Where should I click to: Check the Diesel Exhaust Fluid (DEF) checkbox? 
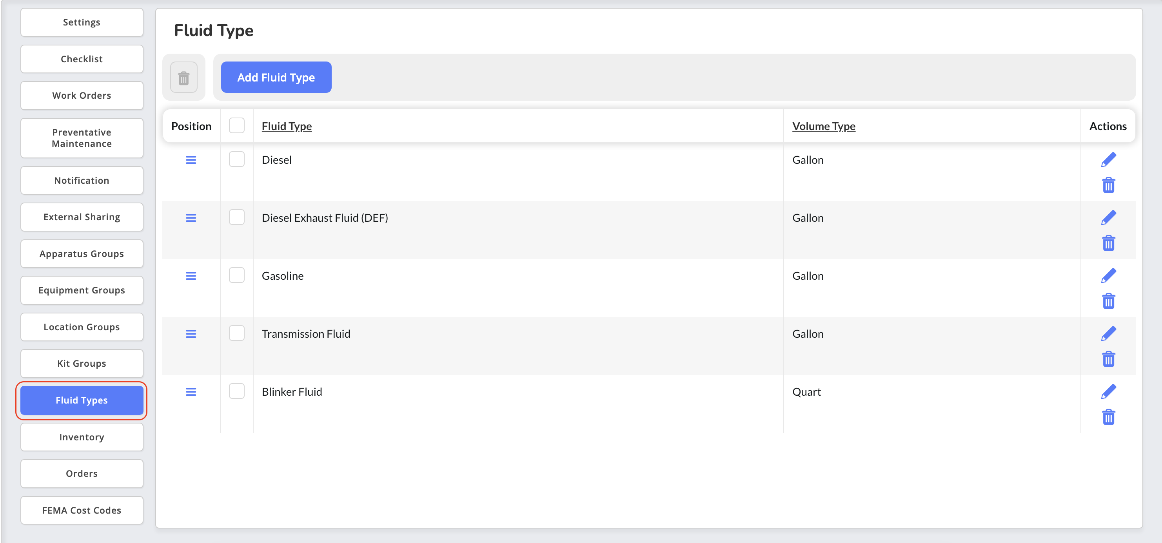click(236, 217)
